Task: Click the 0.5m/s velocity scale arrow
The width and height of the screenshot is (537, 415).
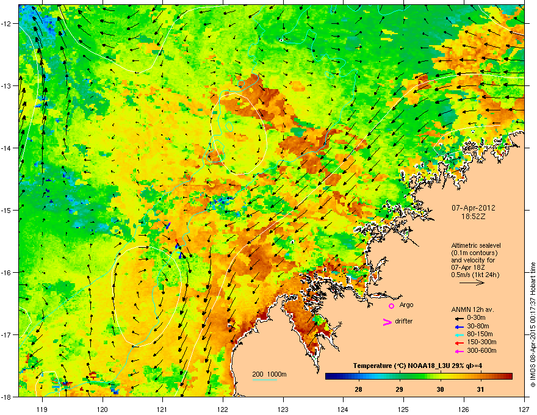Action: 472,283
